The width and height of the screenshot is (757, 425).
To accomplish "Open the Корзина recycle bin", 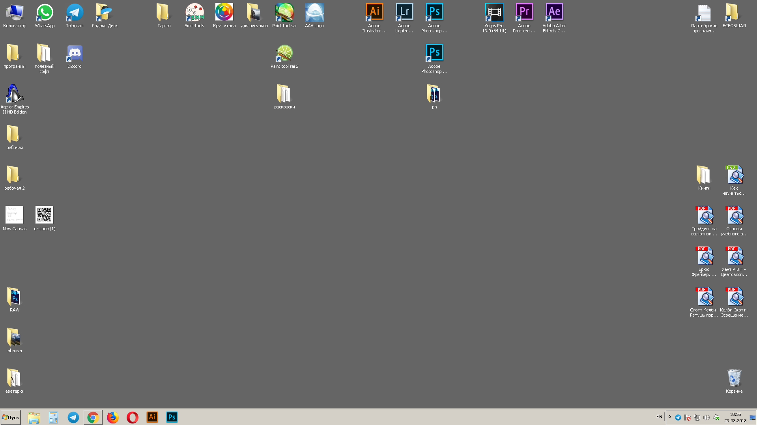I will click(x=734, y=381).
